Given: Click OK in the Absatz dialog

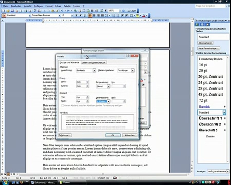Looking at the screenshot, I should 113,135.
